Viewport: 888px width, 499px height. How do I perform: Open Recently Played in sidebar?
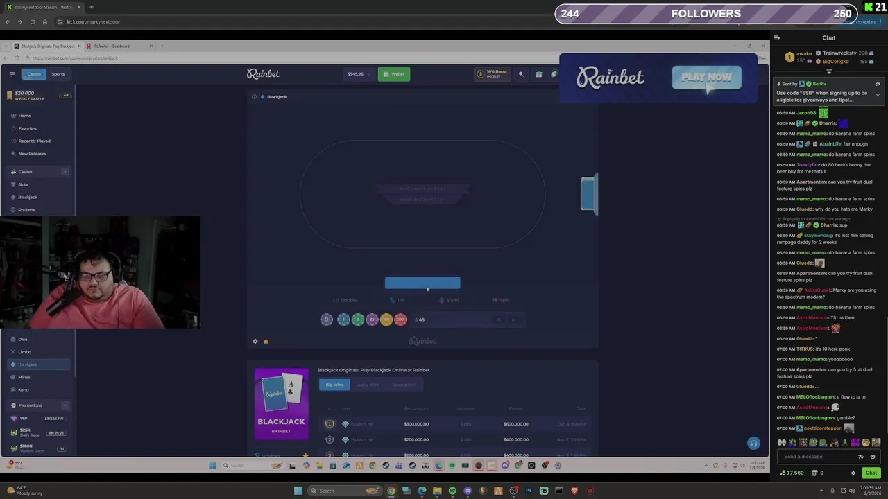coord(34,141)
